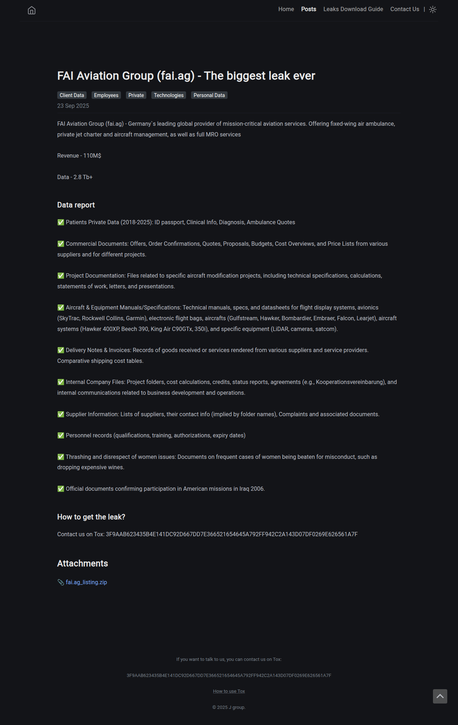Click the paperclip icon beside the attachment
The height and width of the screenshot is (725, 458).
[x=61, y=582]
